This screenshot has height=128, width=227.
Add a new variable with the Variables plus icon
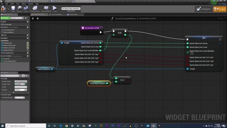[28, 38]
